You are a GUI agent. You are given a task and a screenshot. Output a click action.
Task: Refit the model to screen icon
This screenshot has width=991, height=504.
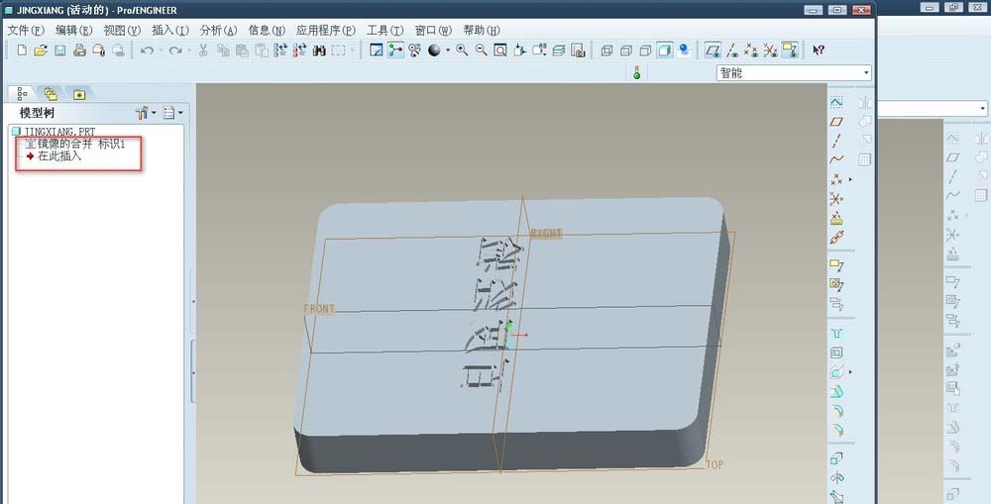pyautogui.click(x=499, y=50)
